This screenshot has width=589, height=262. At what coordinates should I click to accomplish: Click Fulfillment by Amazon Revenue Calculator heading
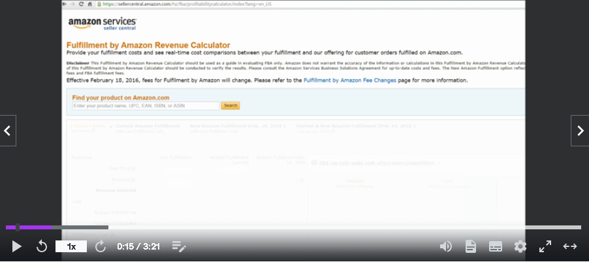pos(148,45)
